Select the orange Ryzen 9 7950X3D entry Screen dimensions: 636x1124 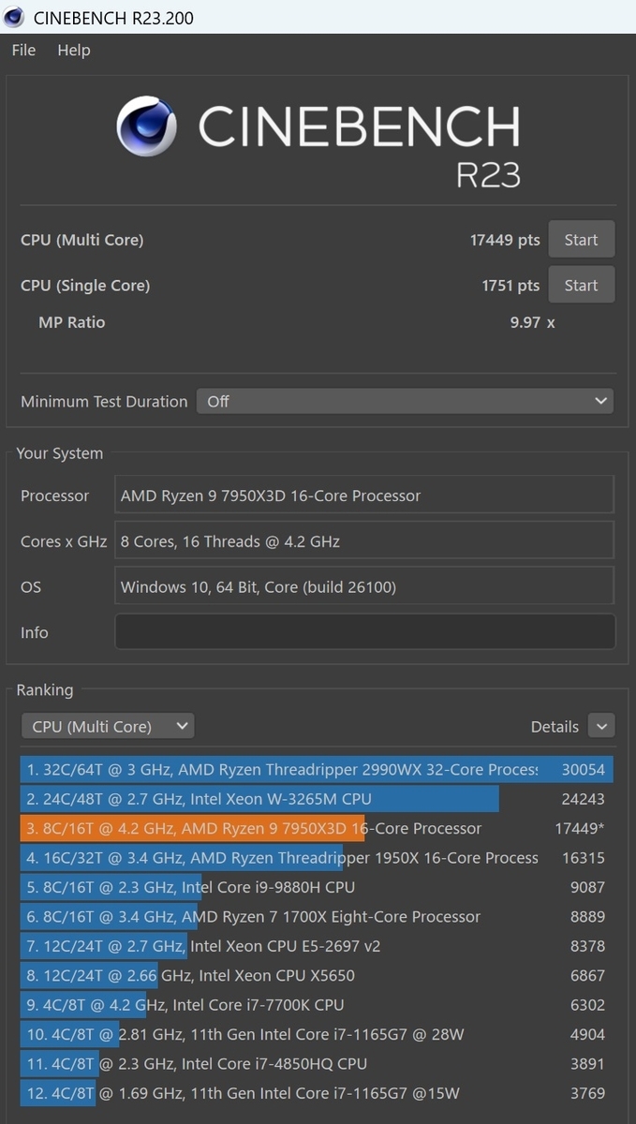click(x=317, y=828)
